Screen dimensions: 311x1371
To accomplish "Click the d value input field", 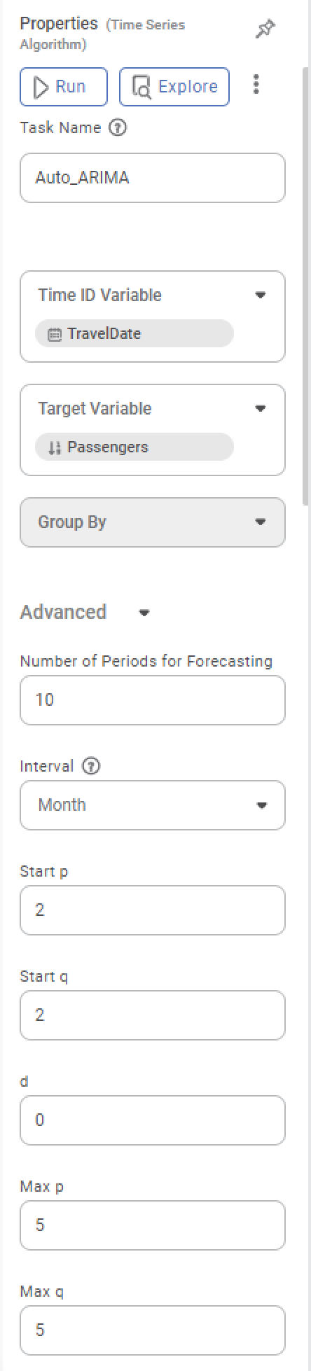I will (153, 1120).
